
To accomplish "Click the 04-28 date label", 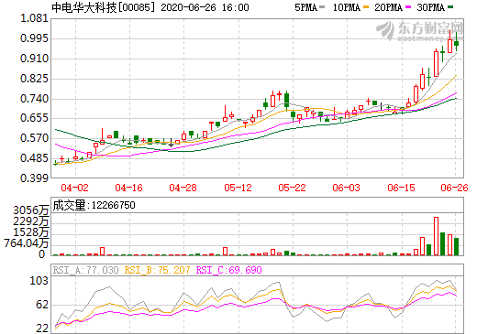I will (183, 188).
